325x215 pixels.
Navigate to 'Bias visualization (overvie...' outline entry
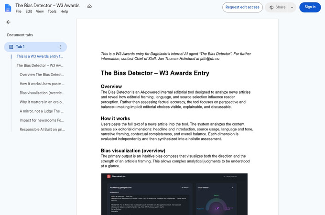pos(42,93)
